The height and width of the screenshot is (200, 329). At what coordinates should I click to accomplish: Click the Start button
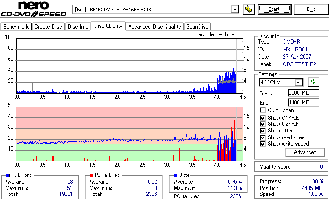274,10
